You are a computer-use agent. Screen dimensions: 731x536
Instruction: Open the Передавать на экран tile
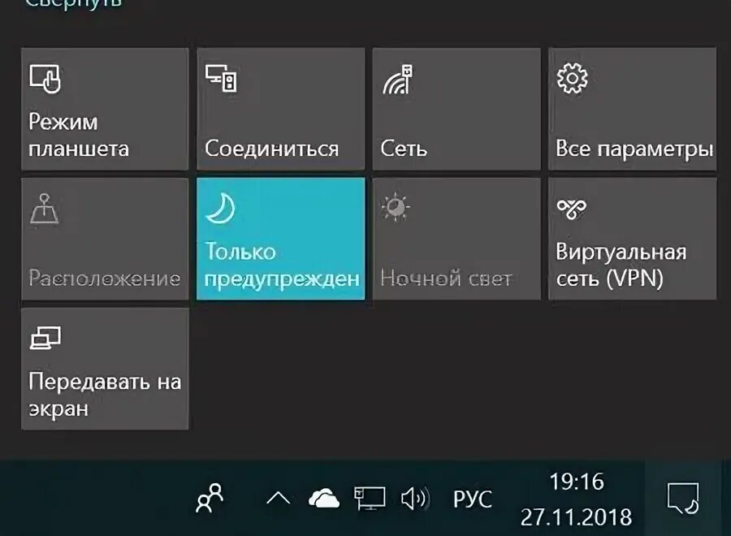pos(105,369)
